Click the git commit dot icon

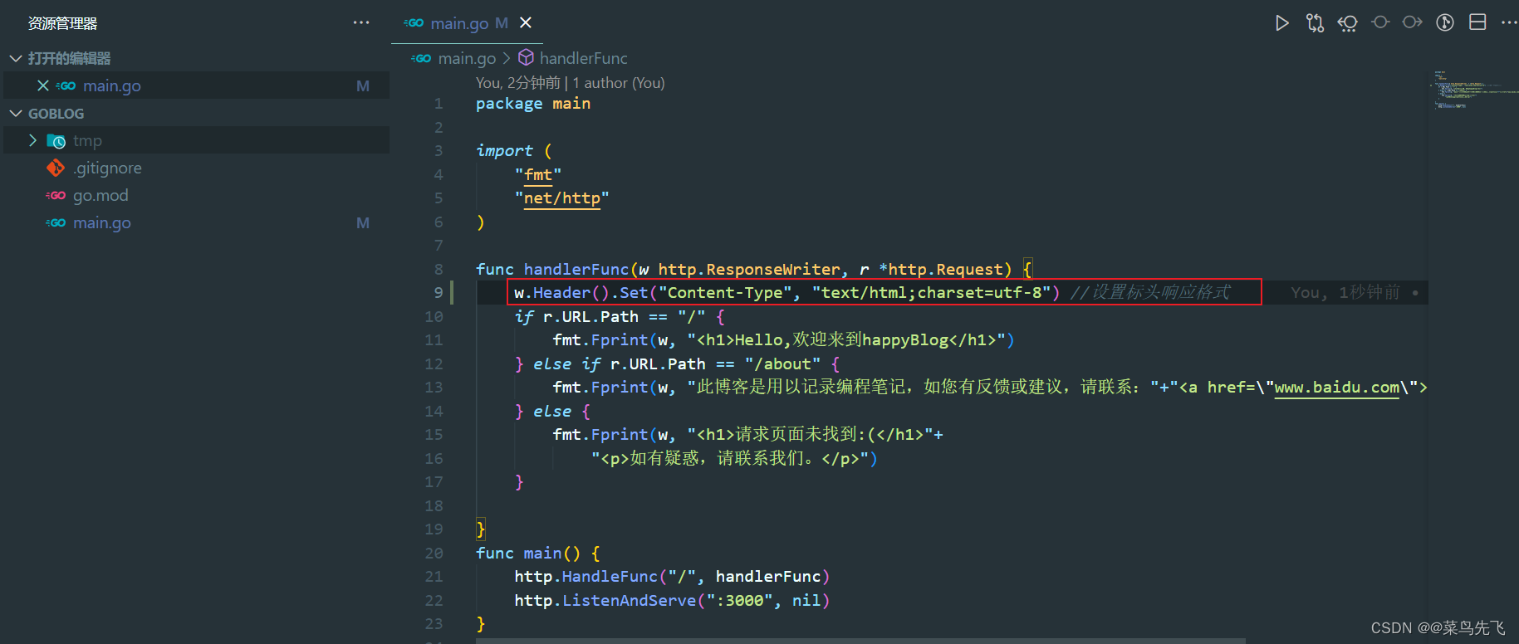[1380, 22]
